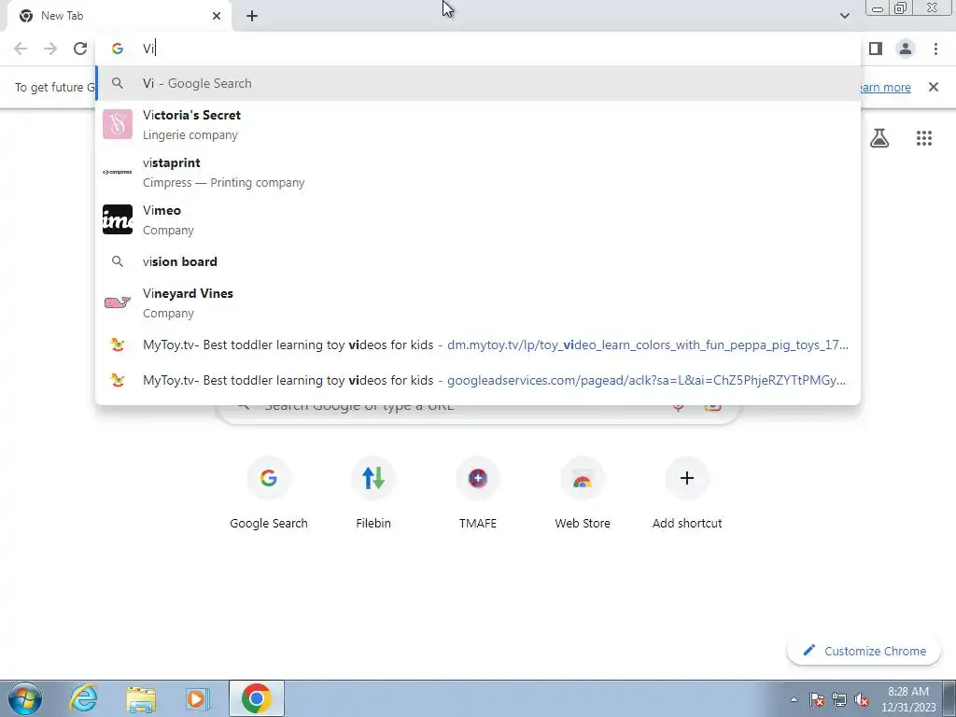Expand the tab search chevron
The width and height of the screenshot is (956, 717).
pos(844,16)
